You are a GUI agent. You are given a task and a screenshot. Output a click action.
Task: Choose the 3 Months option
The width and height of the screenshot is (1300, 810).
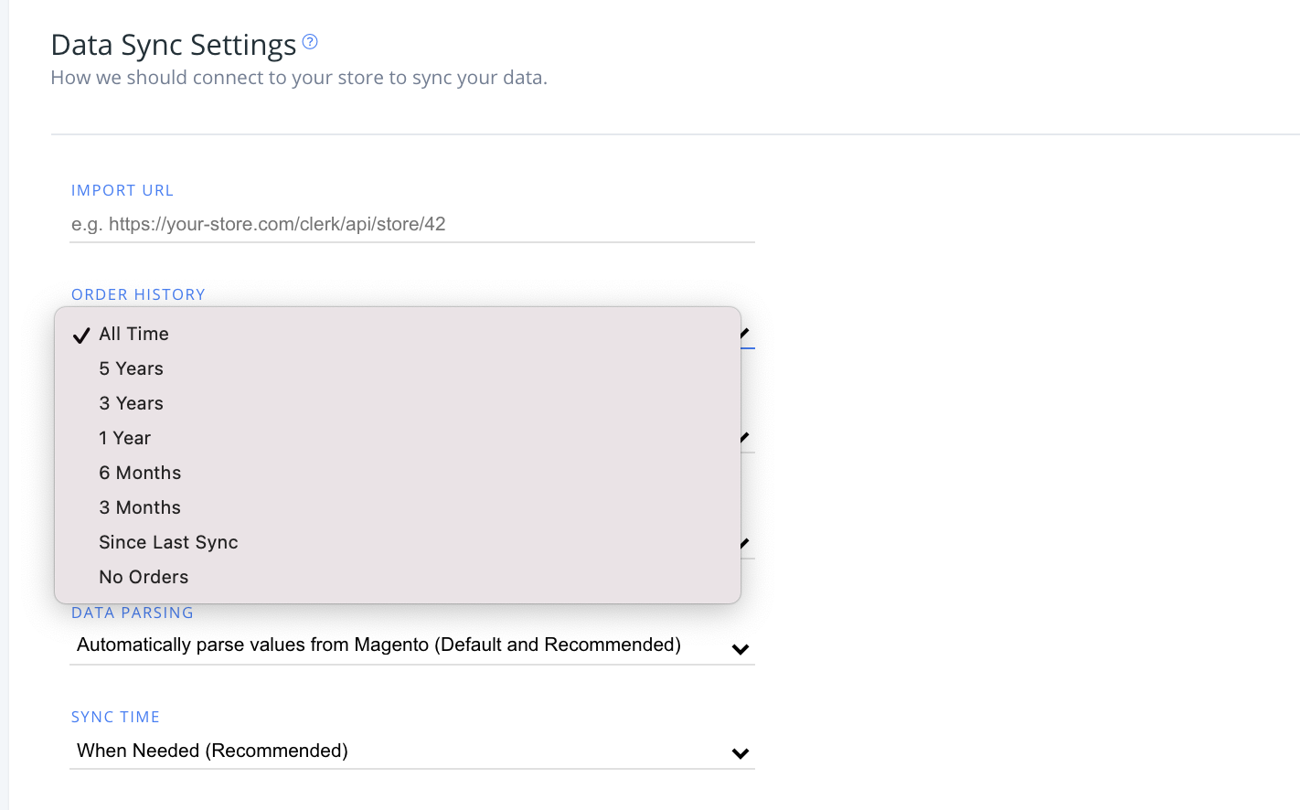tap(140, 508)
